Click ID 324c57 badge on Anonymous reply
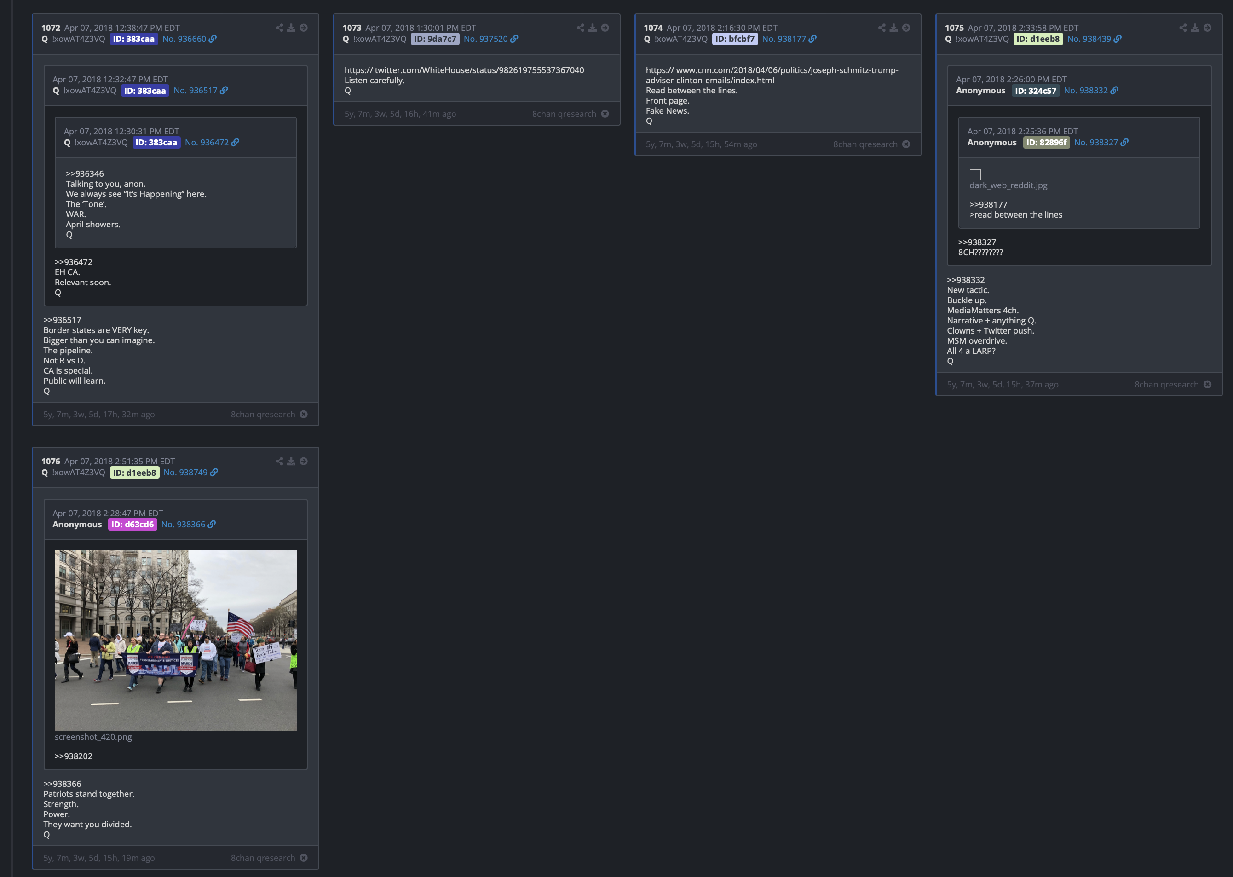Image resolution: width=1233 pixels, height=877 pixels. pyautogui.click(x=1035, y=91)
